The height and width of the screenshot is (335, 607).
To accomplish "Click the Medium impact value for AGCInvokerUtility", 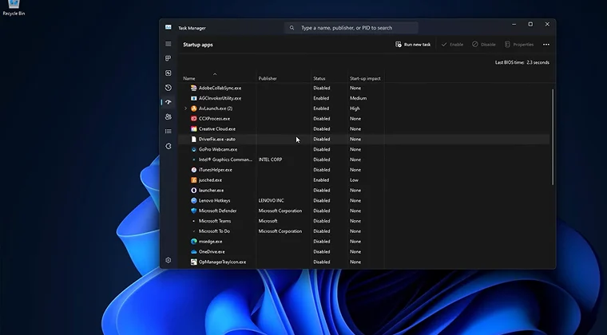I will [x=358, y=98].
